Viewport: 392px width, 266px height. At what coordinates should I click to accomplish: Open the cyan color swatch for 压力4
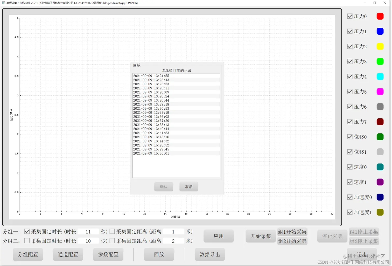click(x=380, y=77)
